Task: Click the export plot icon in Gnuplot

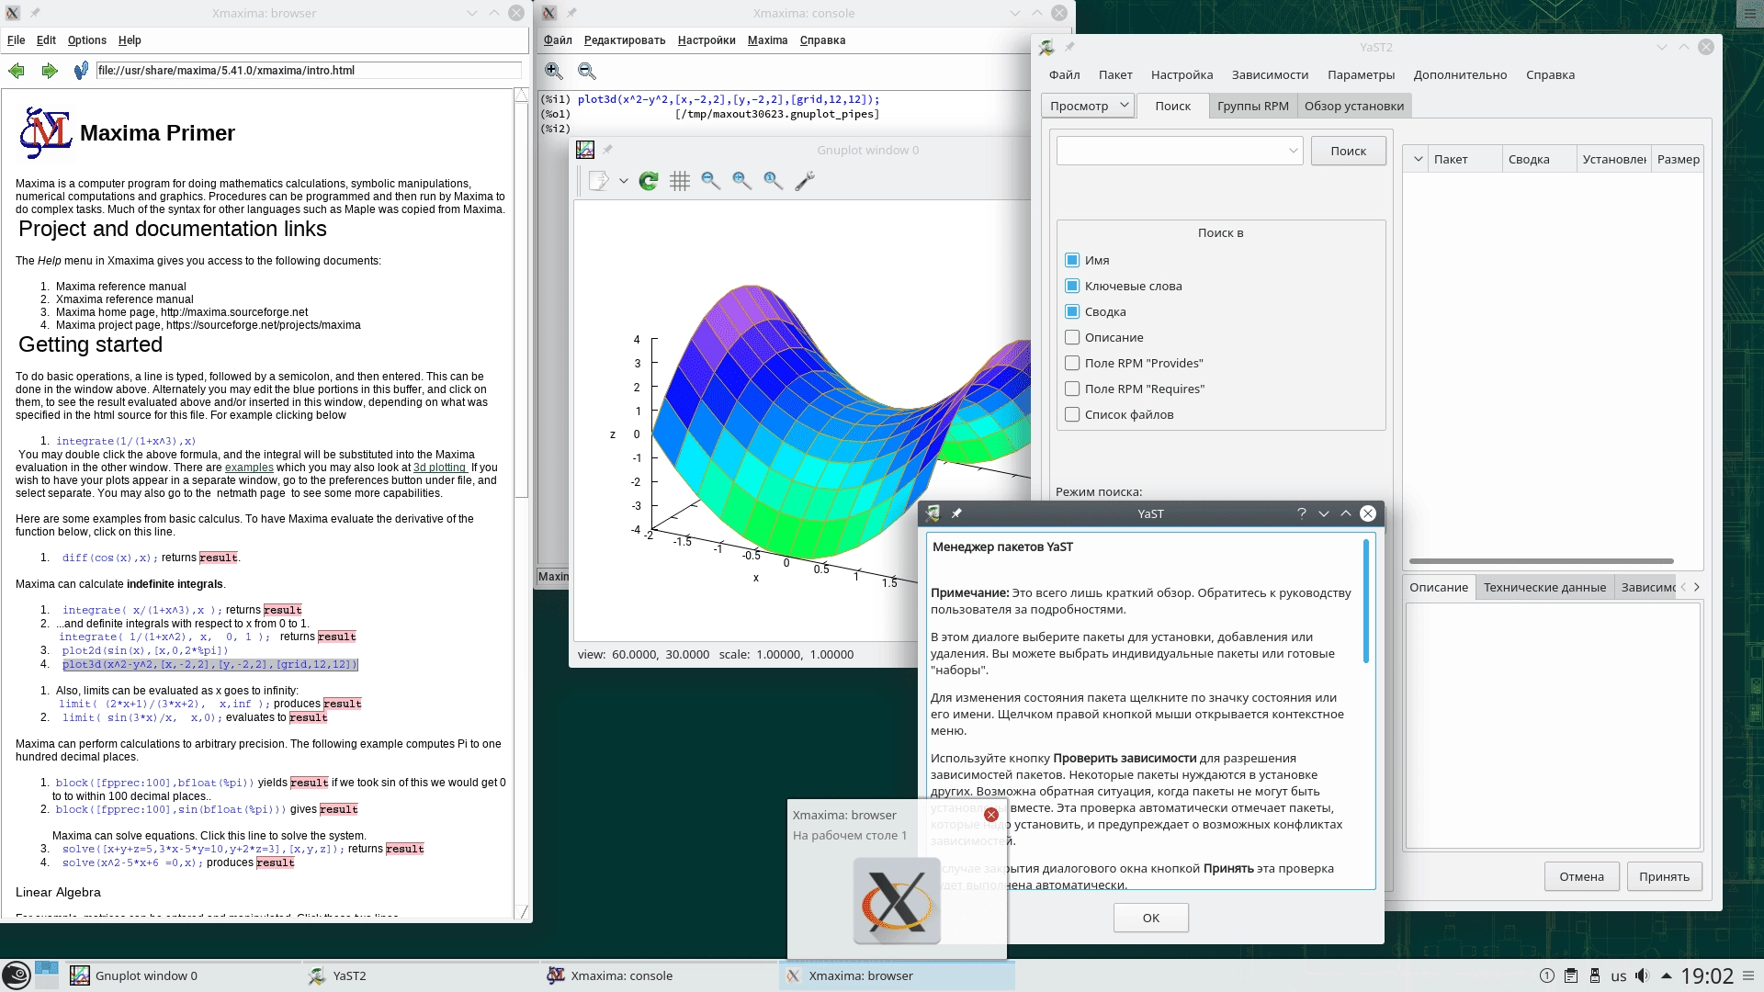Action: click(x=598, y=181)
